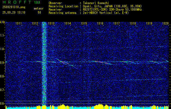Click the Receiving Location label
The width and height of the screenshot is (171, 109).
pos(63,6)
